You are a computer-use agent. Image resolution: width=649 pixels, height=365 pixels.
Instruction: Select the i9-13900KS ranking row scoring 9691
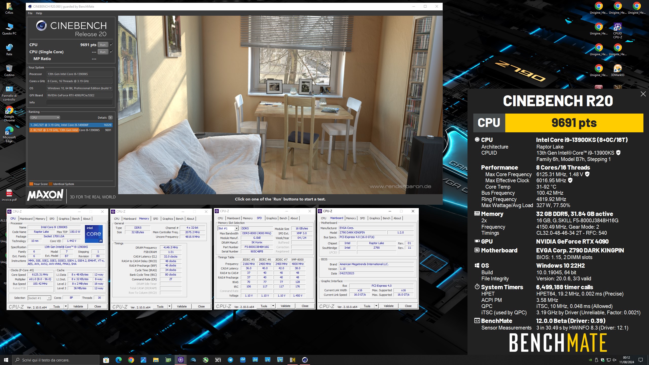click(x=71, y=130)
